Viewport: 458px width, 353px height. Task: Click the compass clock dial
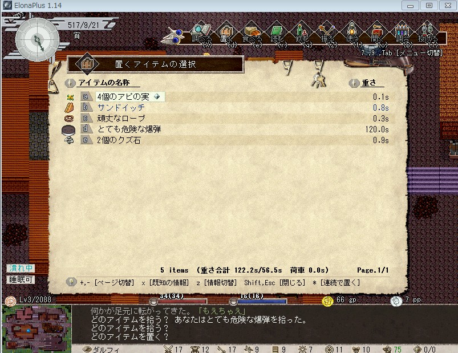pyautogui.click(x=37, y=40)
